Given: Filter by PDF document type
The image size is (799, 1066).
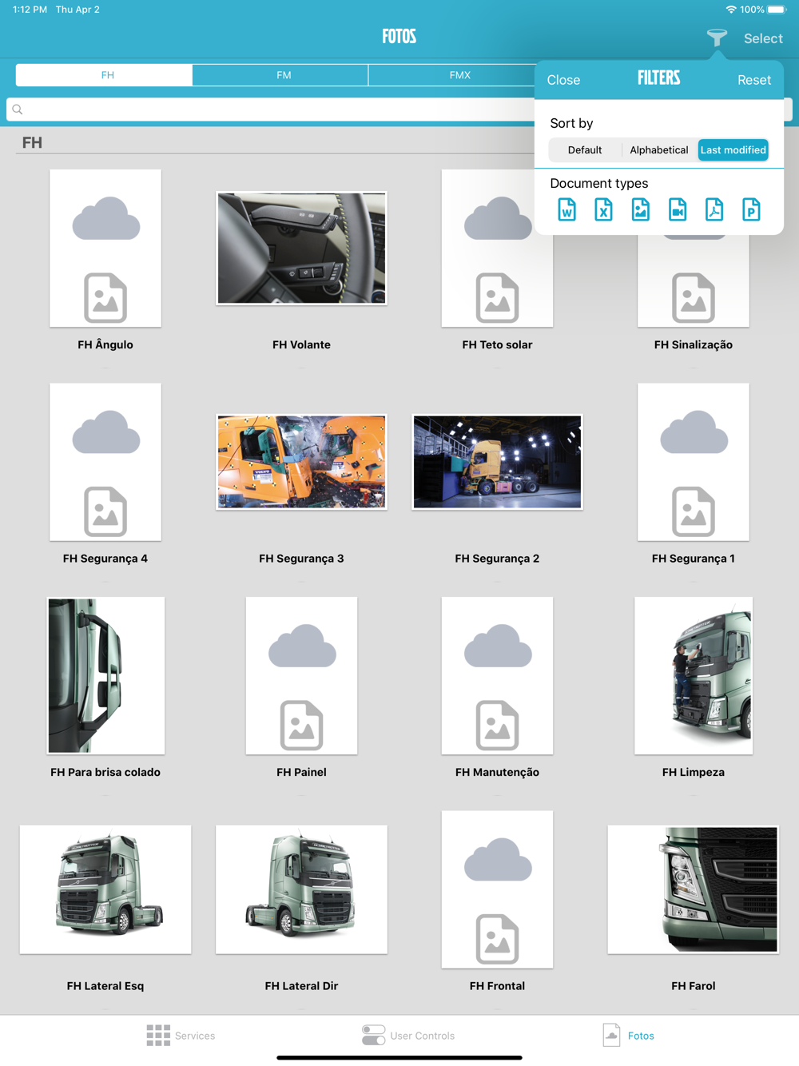Looking at the screenshot, I should 714,209.
